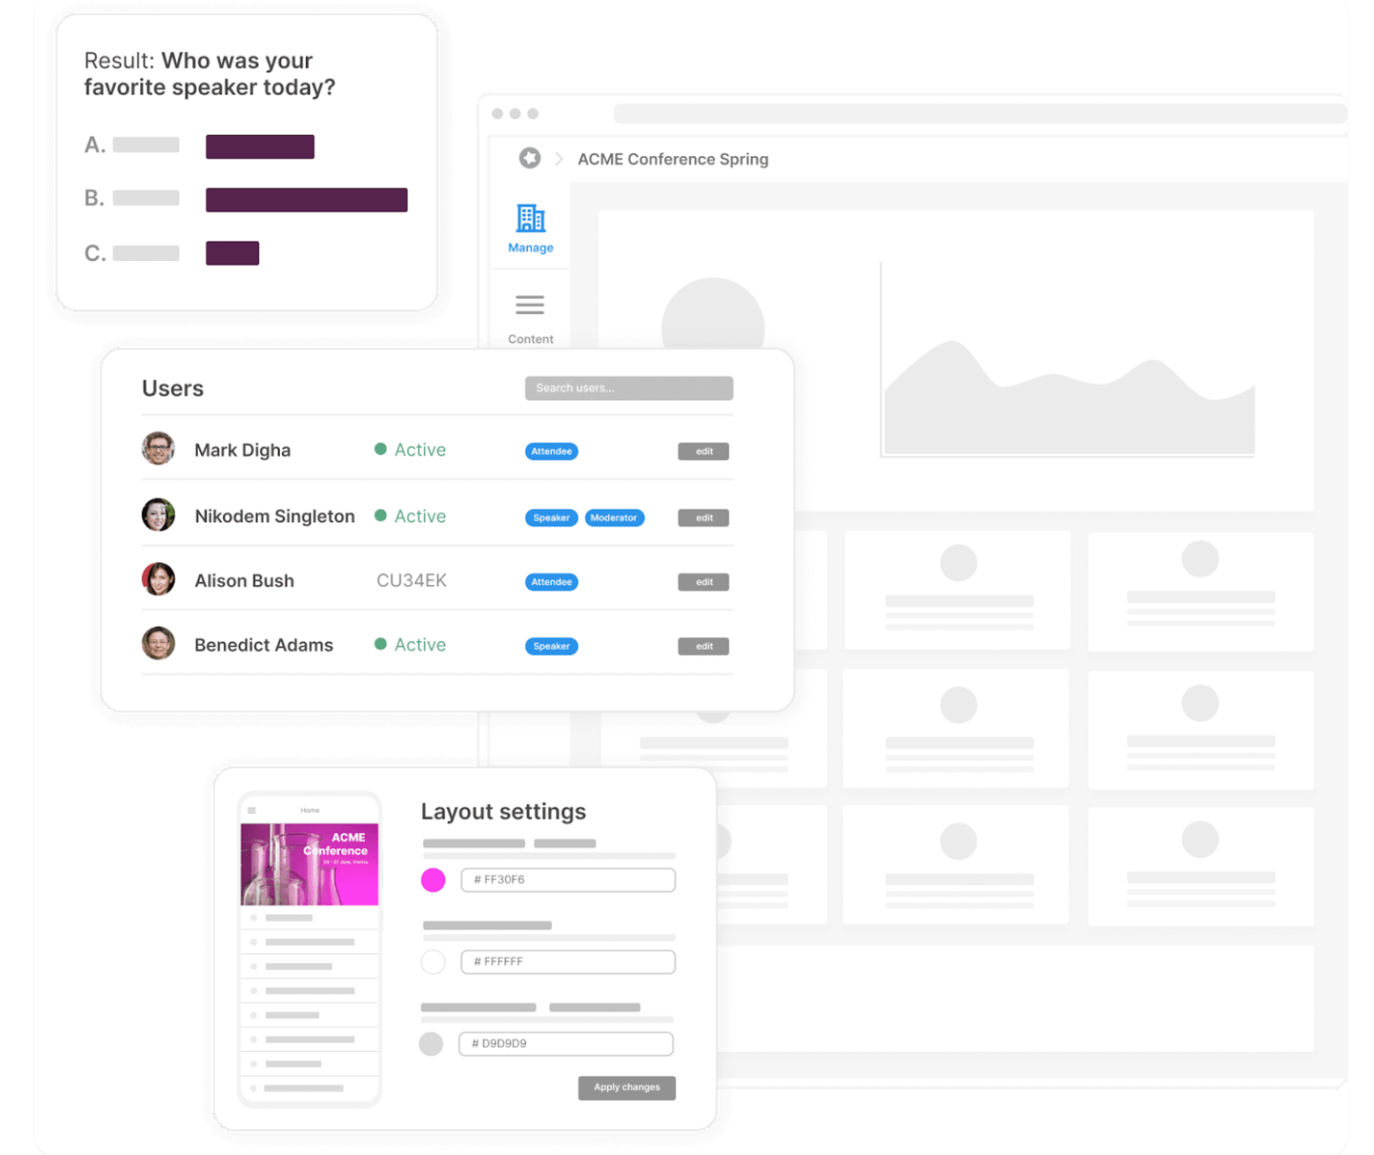Click the Users panel heading

173,389
